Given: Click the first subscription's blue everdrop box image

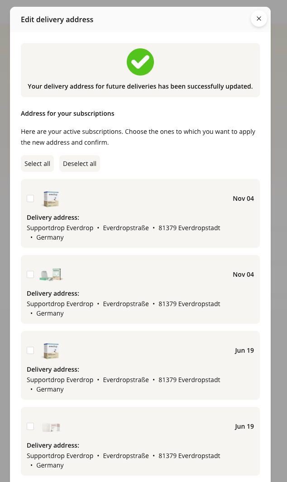Looking at the screenshot, I should [51, 198].
